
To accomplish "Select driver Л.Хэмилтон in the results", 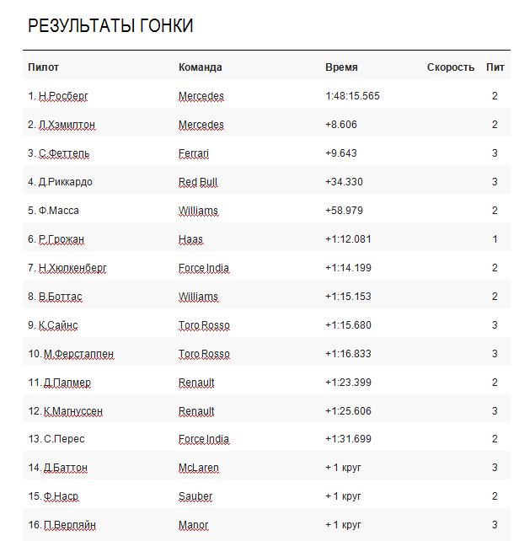I will coord(67,125).
